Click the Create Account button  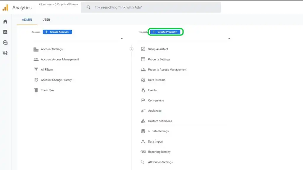point(57,32)
